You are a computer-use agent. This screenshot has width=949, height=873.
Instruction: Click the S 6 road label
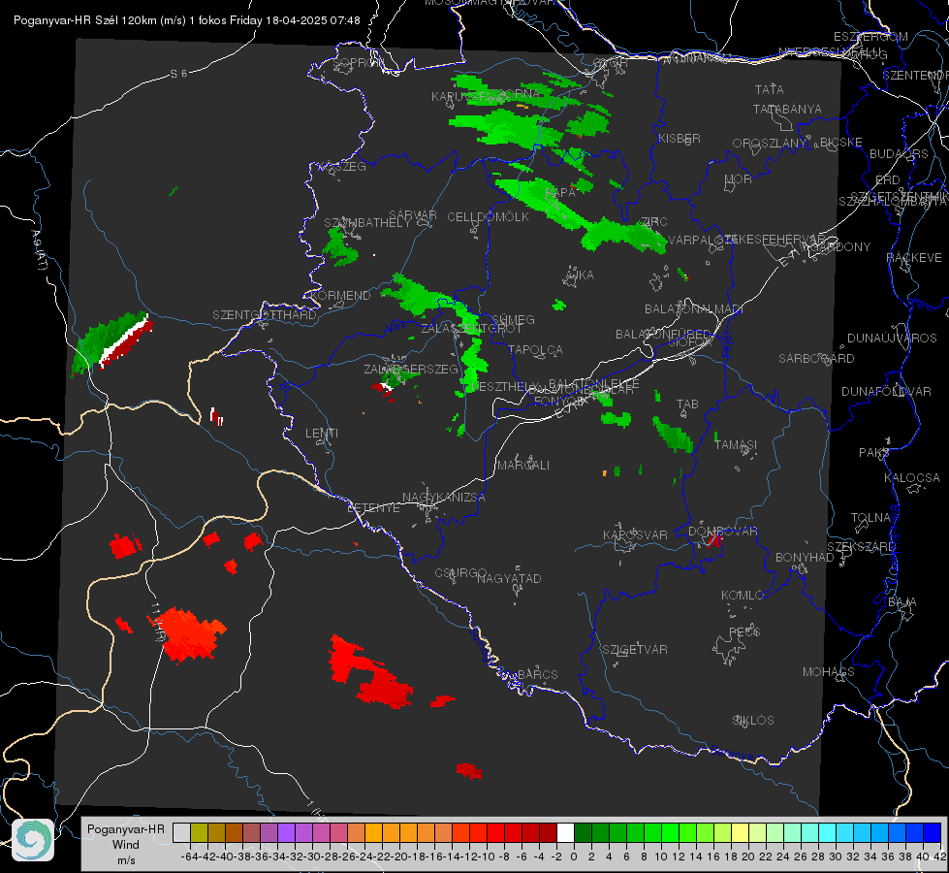click(x=178, y=74)
